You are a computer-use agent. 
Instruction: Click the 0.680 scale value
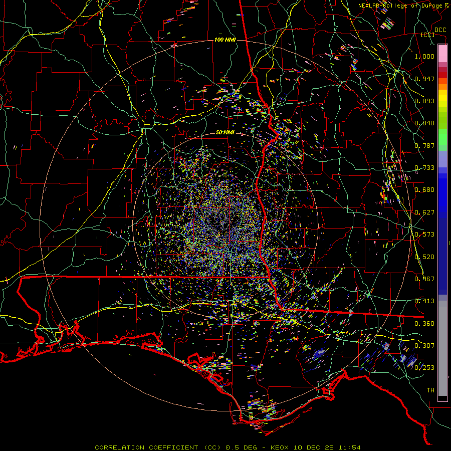coord(424,190)
